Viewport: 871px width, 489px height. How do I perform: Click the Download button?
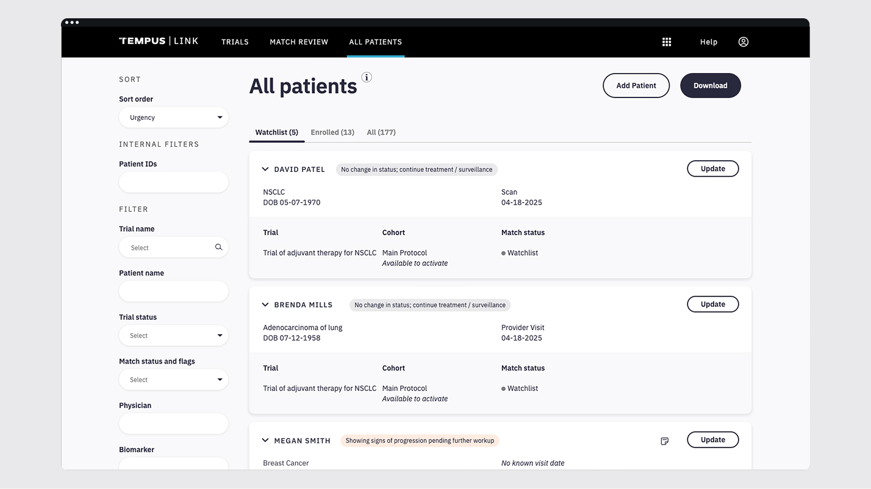point(711,86)
